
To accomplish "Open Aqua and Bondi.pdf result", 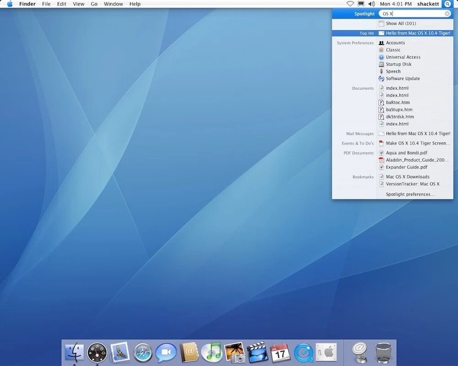I will (x=415, y=153).
